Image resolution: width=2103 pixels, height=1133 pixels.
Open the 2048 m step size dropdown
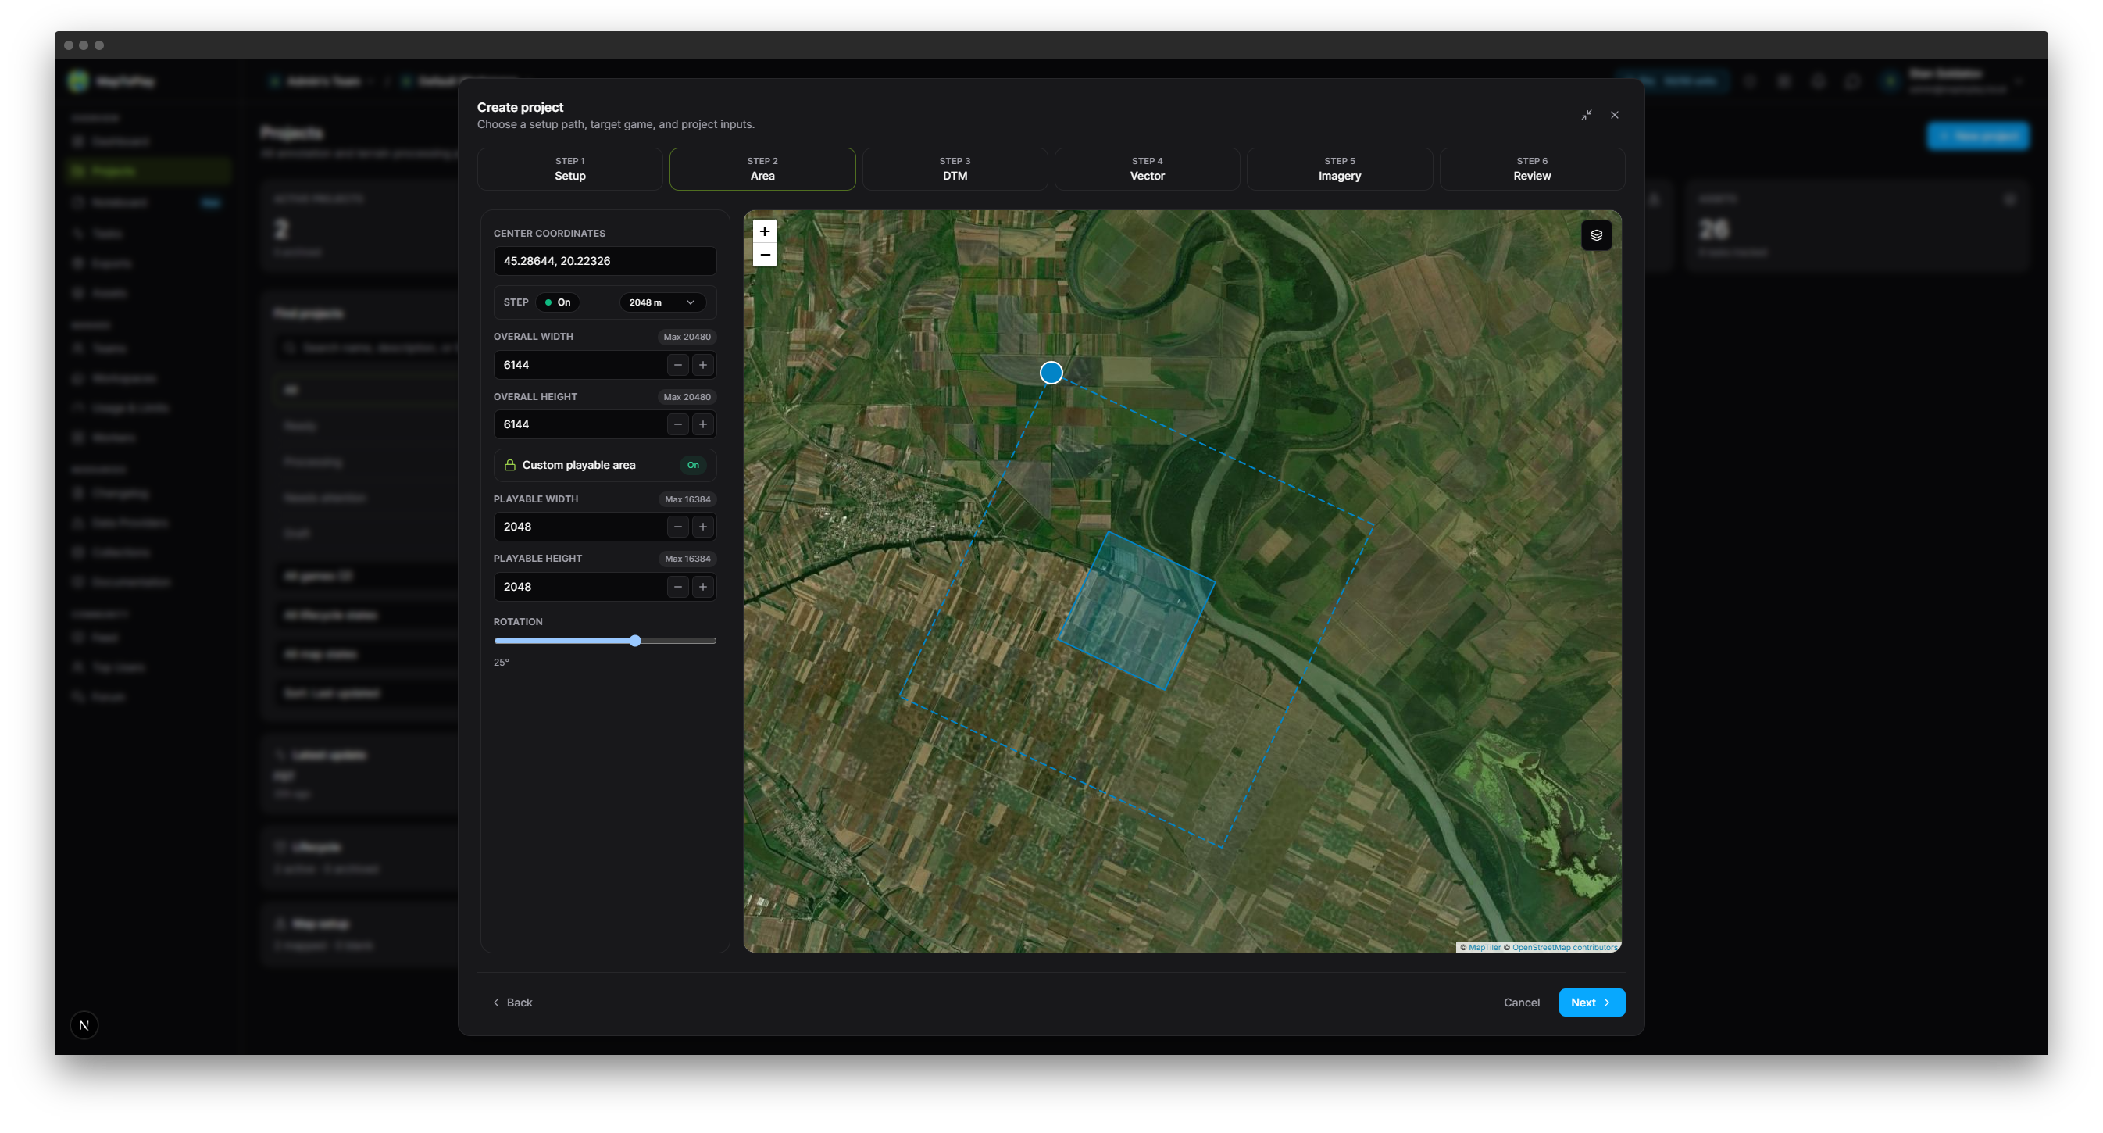(x=662, y=302)
